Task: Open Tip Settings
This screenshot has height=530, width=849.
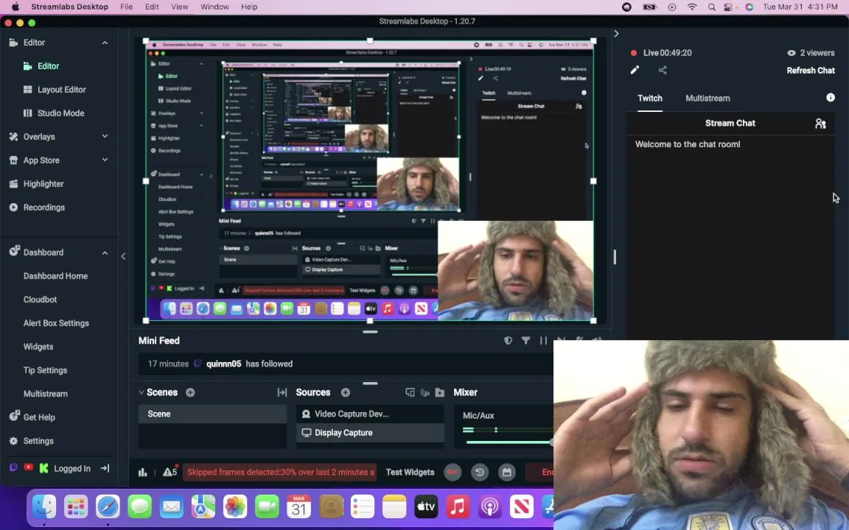Action: pyautogui.click(x=45, y=370)
